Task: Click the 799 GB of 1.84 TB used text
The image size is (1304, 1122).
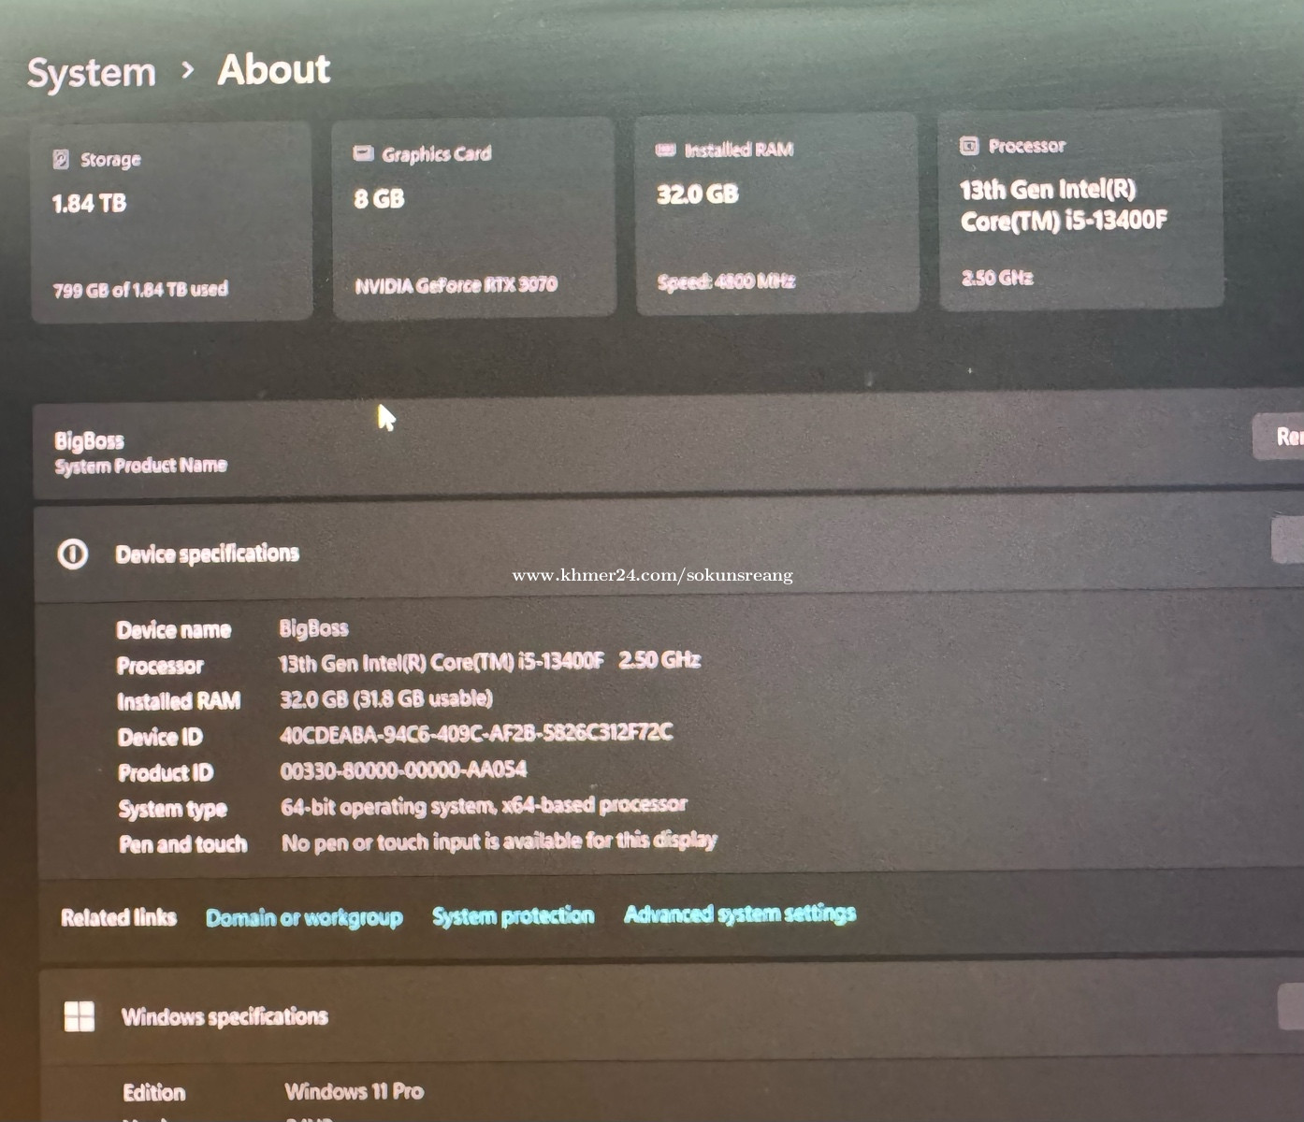Action: pyautogui.click(x=140, y=290)
